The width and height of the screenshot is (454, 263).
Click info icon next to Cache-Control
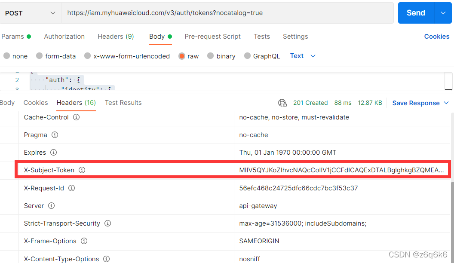click(x=76, y=117)
